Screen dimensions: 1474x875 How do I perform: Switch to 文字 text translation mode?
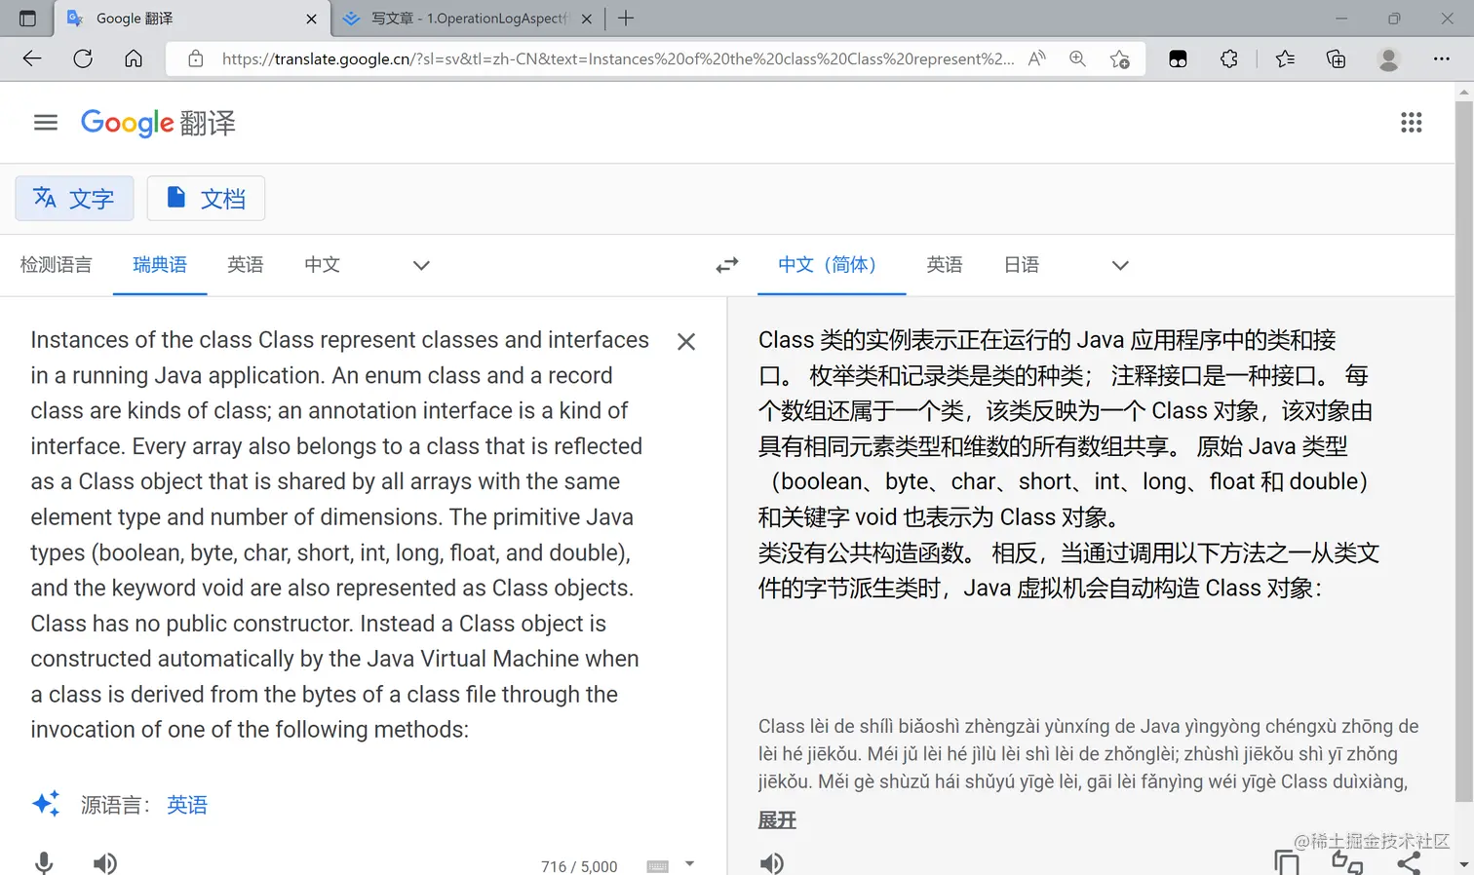tap(74, 199)
